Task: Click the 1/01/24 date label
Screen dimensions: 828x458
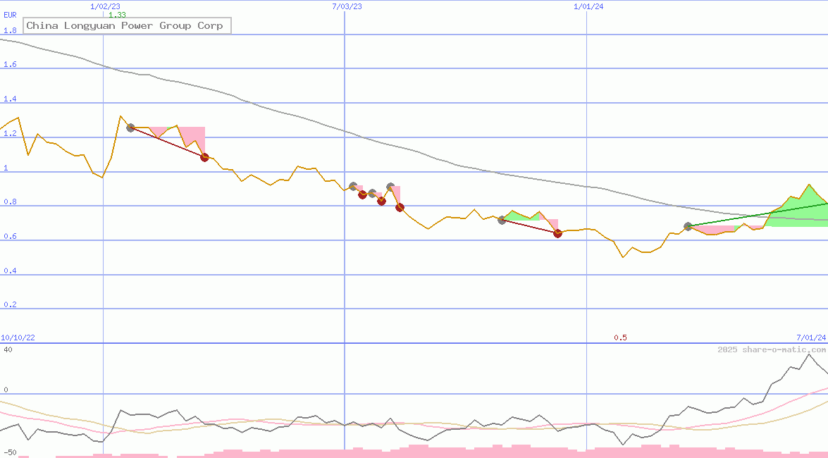Action: pyautogui.click(x=588, y=6)
